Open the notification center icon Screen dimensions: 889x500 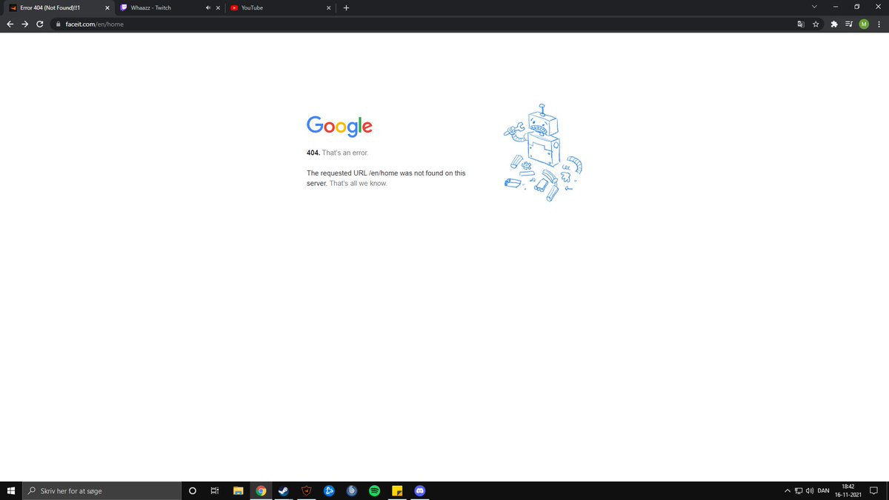pos(874,490)
